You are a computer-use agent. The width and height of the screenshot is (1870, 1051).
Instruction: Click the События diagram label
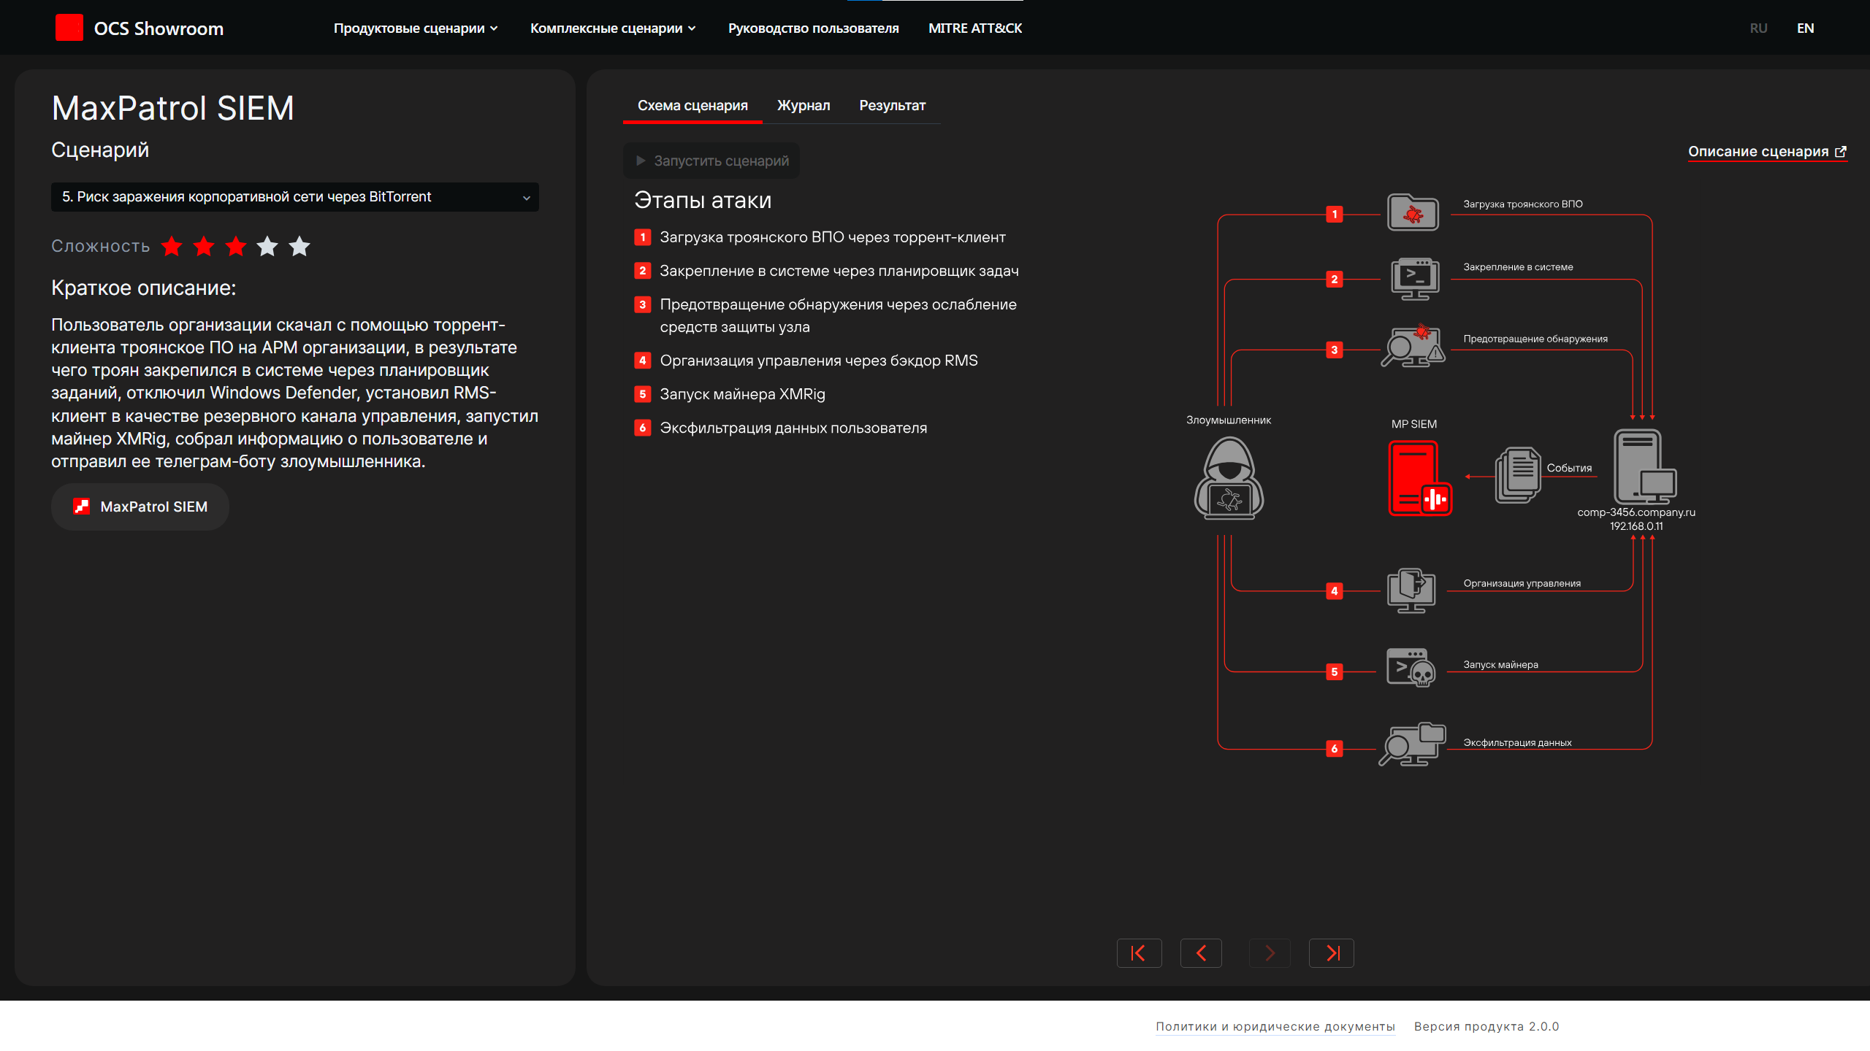point(1569,469)
